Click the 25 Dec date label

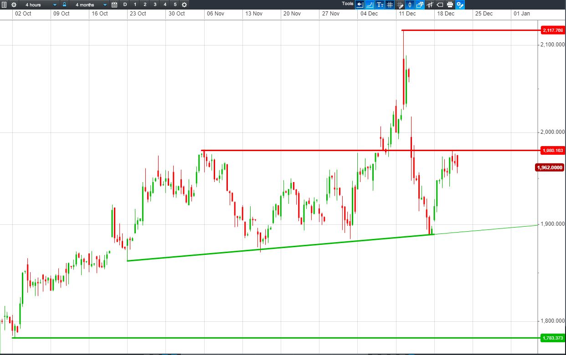[x=484, y=14]
